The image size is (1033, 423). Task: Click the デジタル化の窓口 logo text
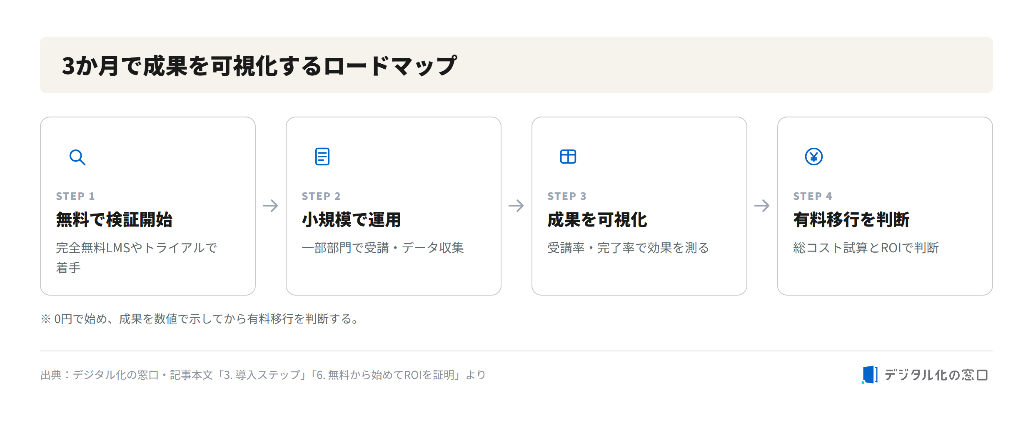[x=936, y=375]
